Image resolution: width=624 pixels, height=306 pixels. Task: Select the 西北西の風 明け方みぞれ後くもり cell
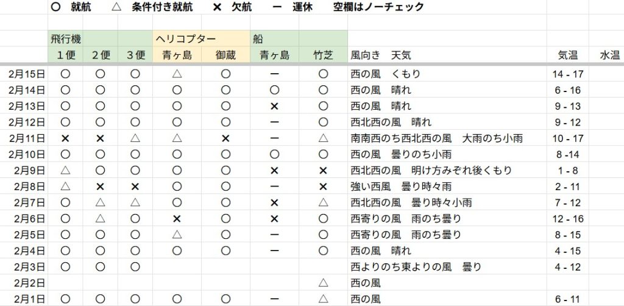coord(431,171)
